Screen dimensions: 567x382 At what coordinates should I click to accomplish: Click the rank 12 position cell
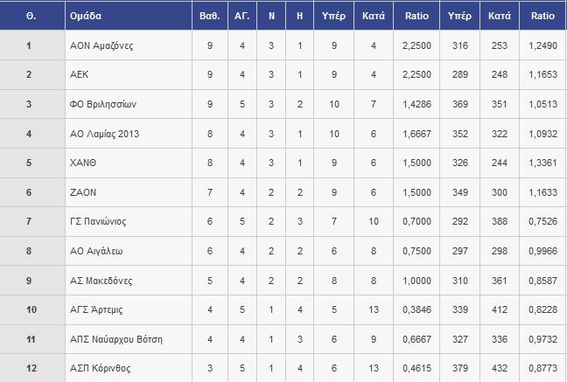[29, 369]
